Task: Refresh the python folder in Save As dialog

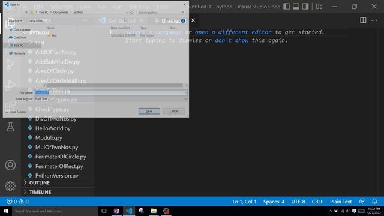Action: click(132, 12)
